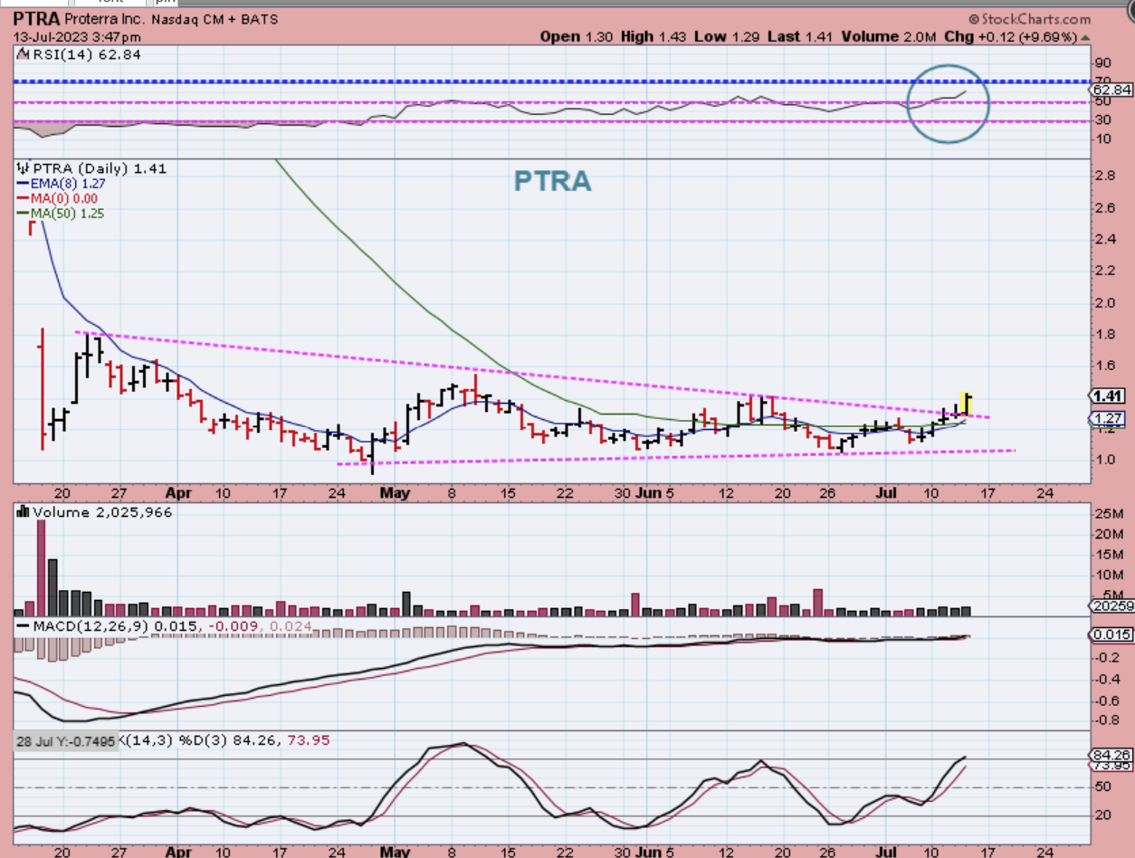Click the 10 level on RSI axis

coord(1103,138)
